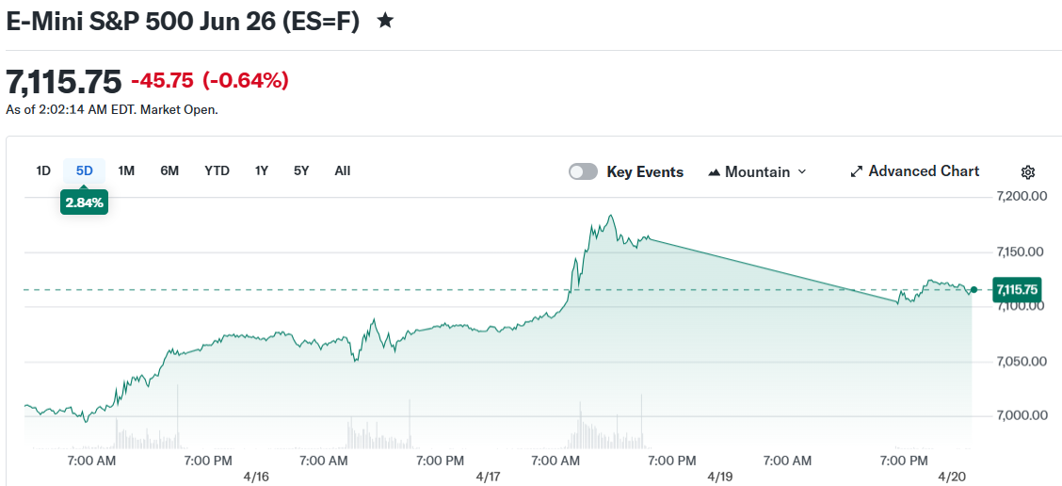
Task: Select the All range tab
Action: (x=342, y=170)
